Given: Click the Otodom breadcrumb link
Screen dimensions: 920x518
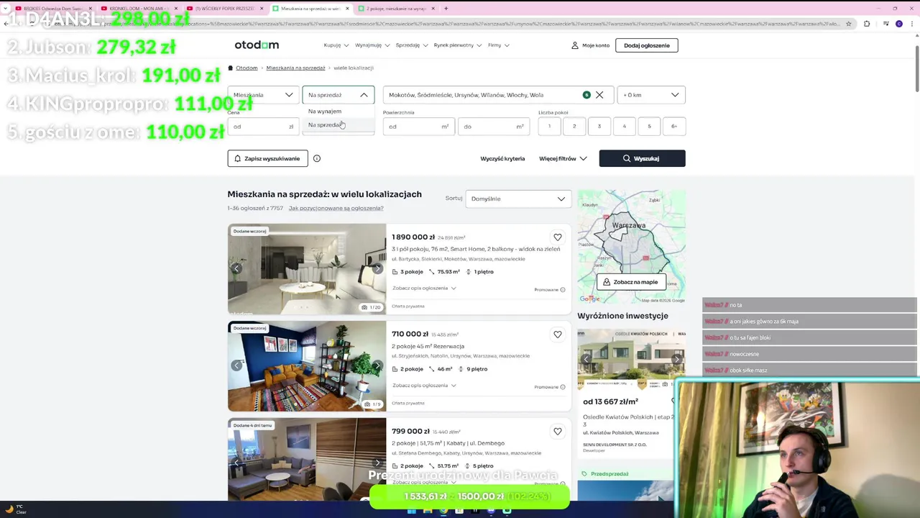Looking at the screenshot, I should [x=247, y=68].
